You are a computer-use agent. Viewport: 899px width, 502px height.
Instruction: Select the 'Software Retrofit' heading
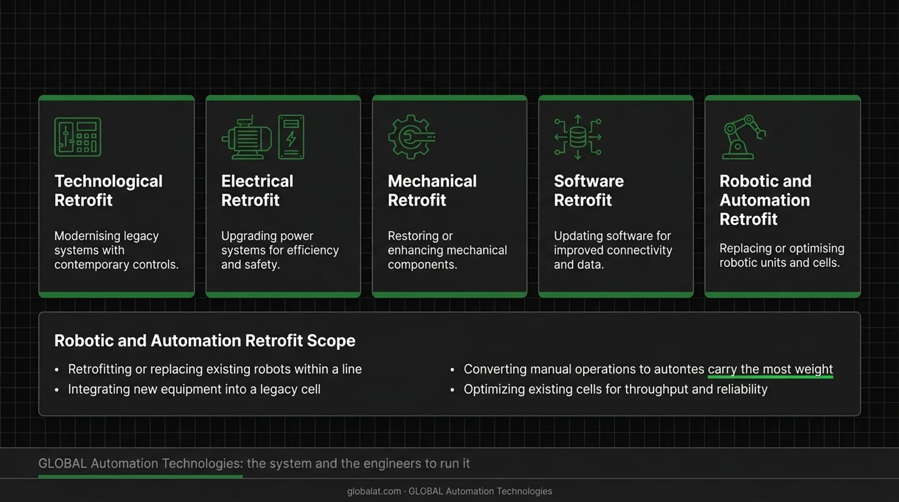click(589, 191)
